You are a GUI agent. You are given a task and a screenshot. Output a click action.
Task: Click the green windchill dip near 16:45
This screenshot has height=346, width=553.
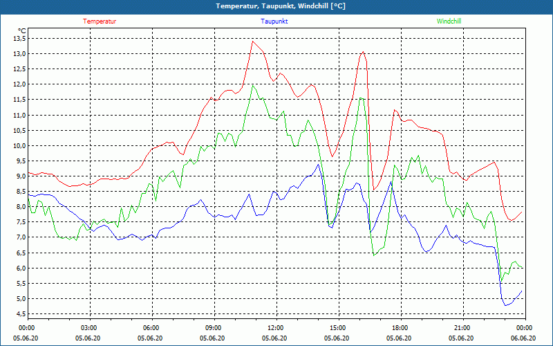[374, 255]
